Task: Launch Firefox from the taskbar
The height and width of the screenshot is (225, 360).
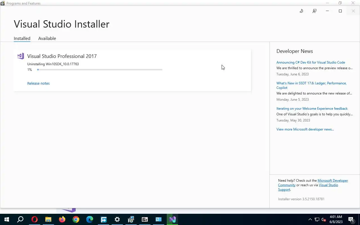Action: pyautogui.click(x=62, y=219)
